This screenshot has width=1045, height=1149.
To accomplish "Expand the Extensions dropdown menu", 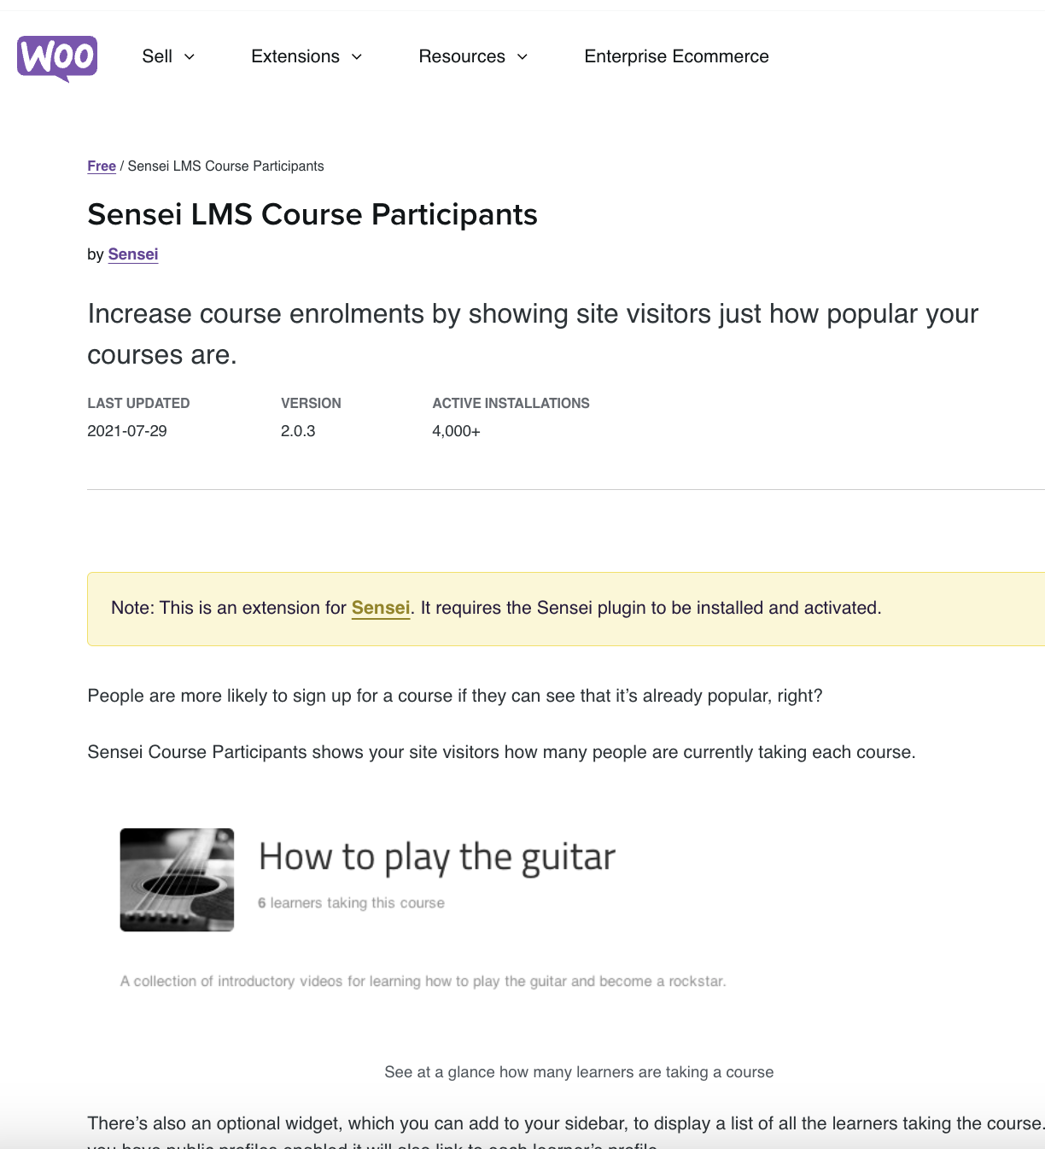I will [306, 56].
